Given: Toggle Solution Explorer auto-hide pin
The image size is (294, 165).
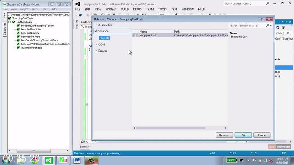Looking at the screenshot, I should 286,22.
